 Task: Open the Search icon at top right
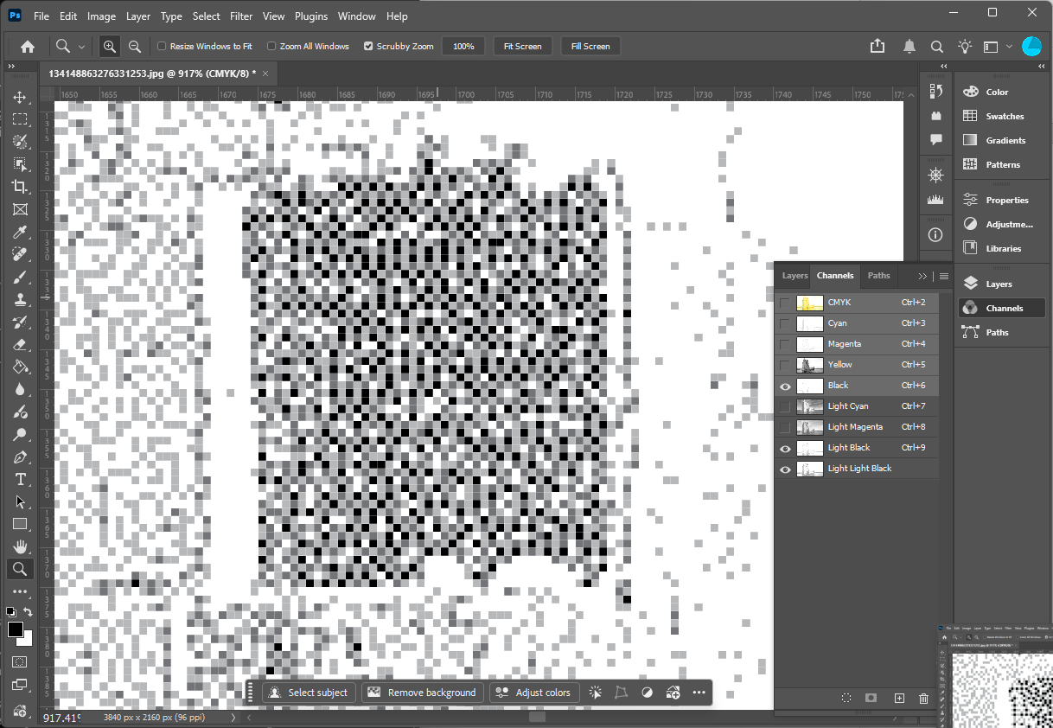click(x=936, y=46)
